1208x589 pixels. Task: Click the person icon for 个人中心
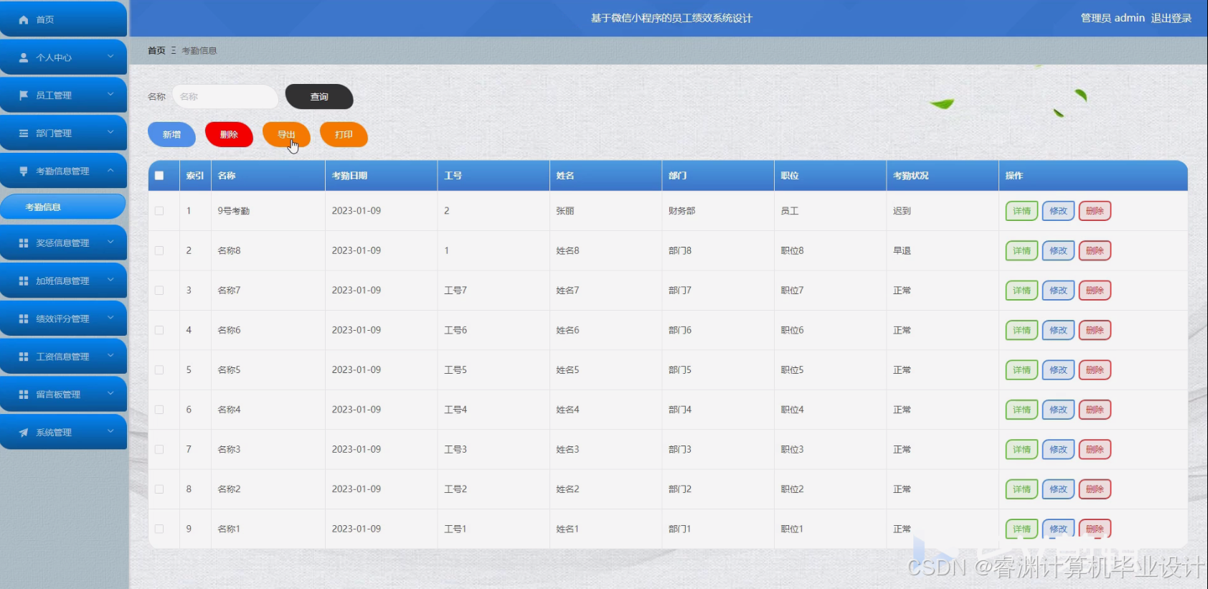(x=24, y=57)
